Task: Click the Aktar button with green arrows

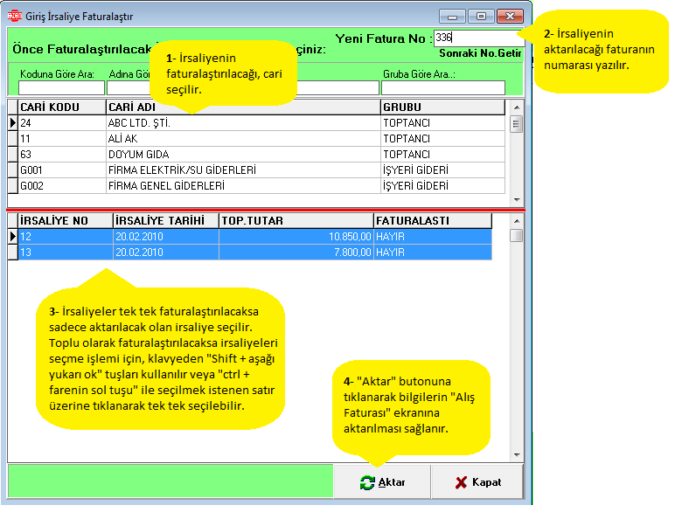Action: click(383, 482)
